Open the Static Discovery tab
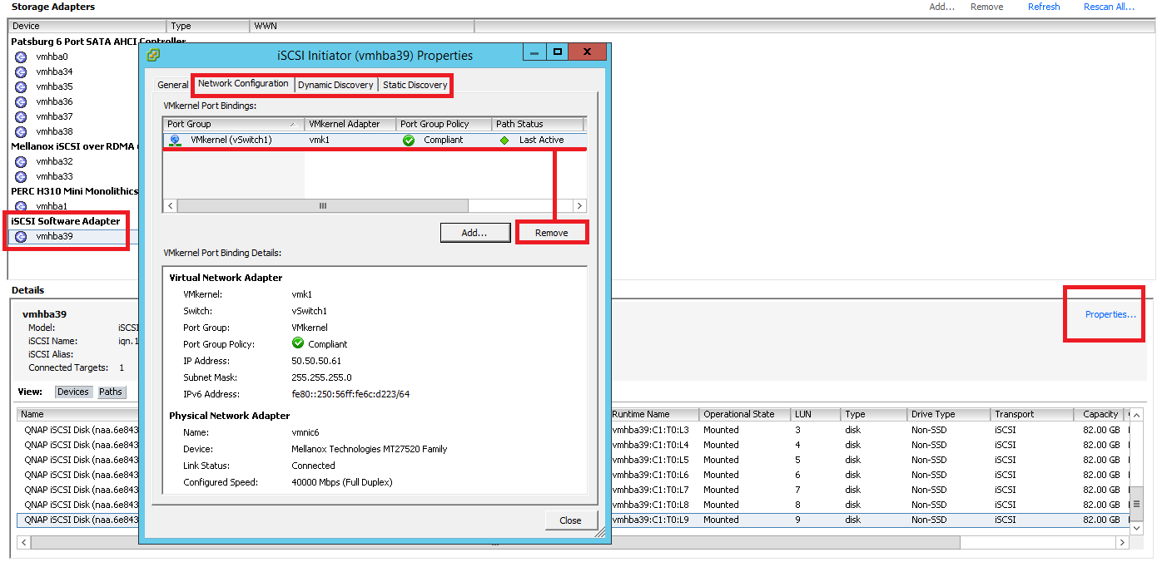Viewport: 1167px width, 567px height. tap(415, 85)
